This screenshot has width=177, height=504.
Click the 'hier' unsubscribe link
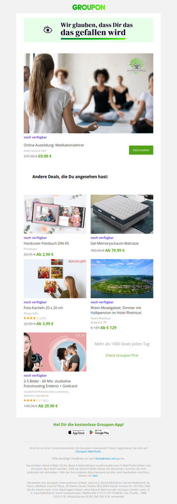95,476
